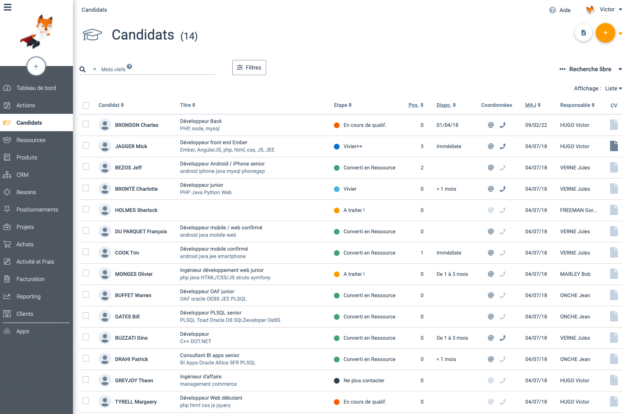Click the Aide help icon
The image size is (627, 414).
552,10
